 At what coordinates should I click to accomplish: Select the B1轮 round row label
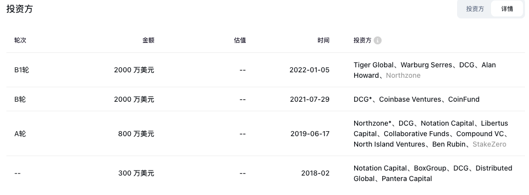(x=21, y=70)
